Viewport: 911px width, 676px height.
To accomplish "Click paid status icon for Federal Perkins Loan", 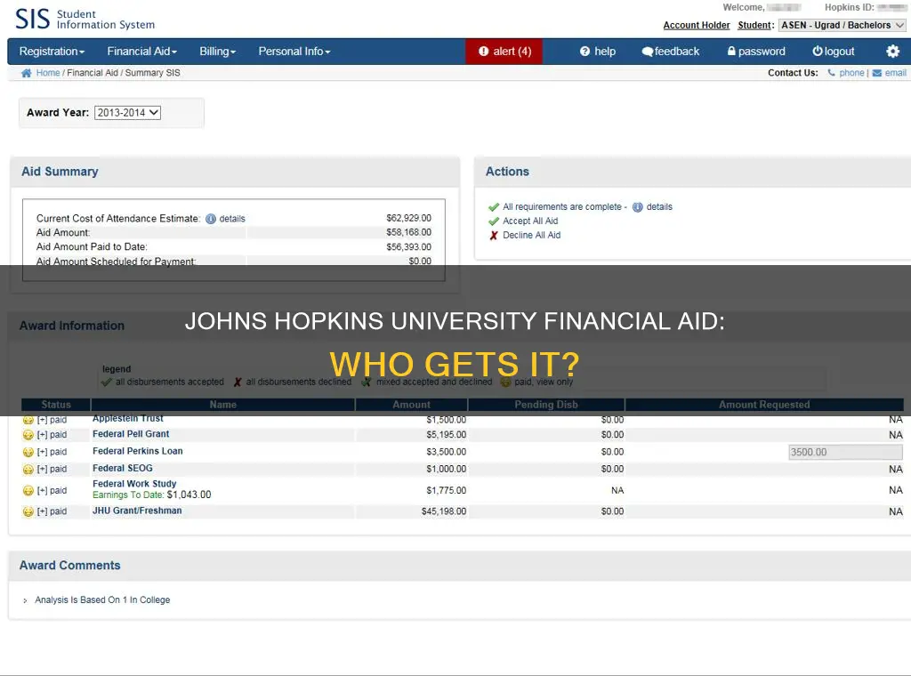I will (x=28, y=453).
